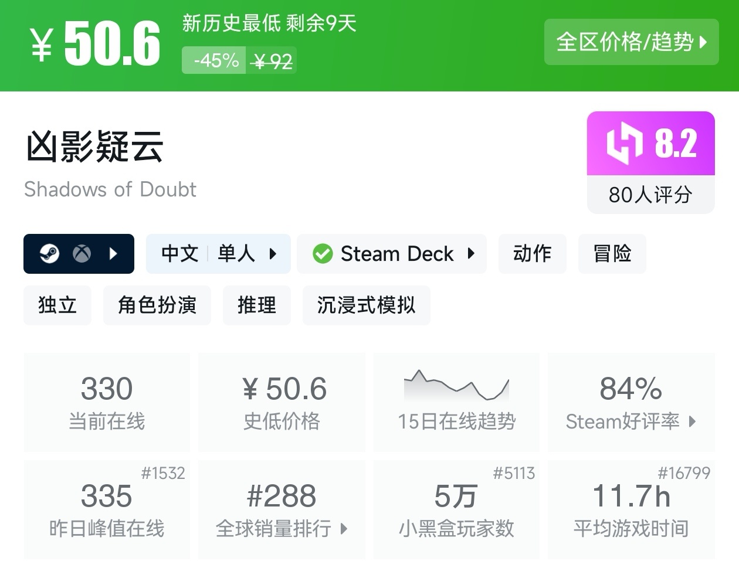
Task: Expand the Steam Deck compatibility arrow
Action: point(470,254)
